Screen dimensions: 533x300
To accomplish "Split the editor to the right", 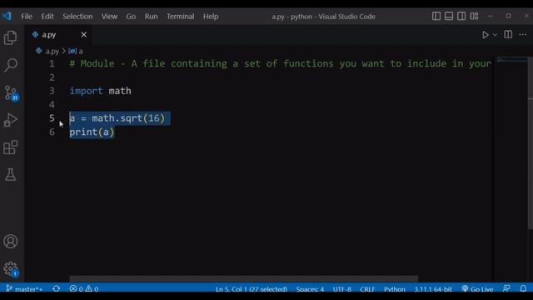I will coord(508,34).
